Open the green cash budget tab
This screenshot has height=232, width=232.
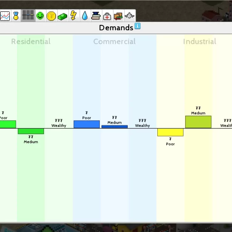coord(62,16)
